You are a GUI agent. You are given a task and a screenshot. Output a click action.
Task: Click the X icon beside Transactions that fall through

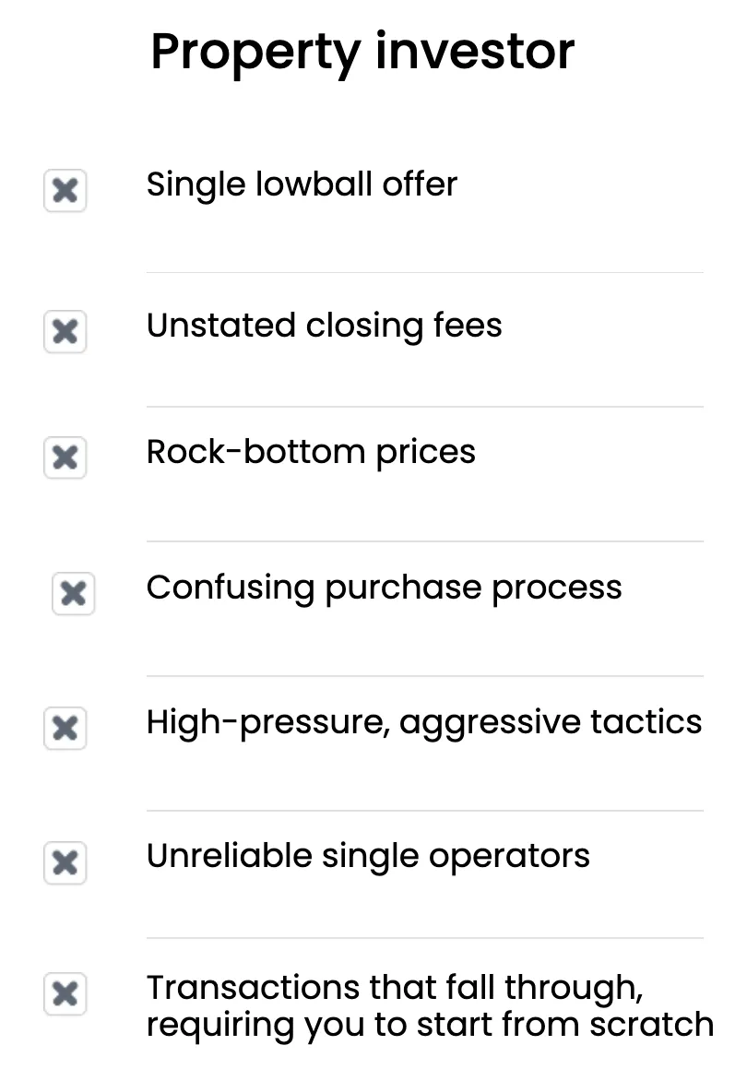[x=65, y=994]
